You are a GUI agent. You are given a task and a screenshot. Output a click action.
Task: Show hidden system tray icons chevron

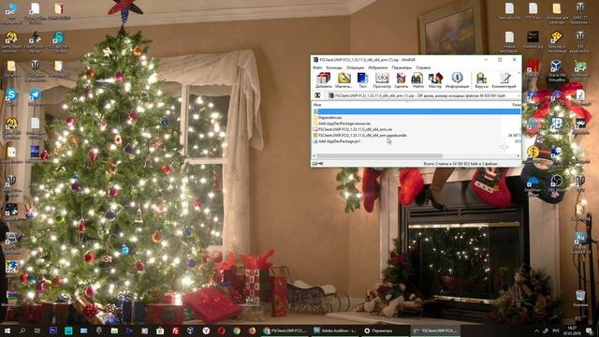(536, 330)
